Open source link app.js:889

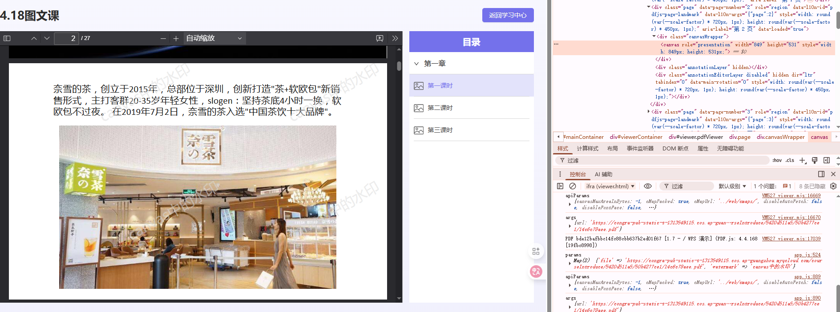click(x=808, y=277)
